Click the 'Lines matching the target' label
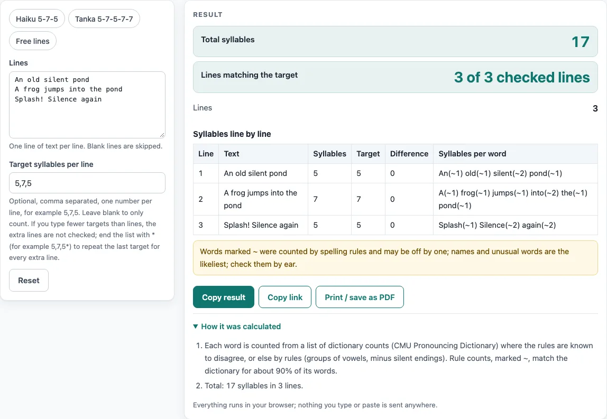The height and width of the screenshot is (419, 607). point(250,75)
